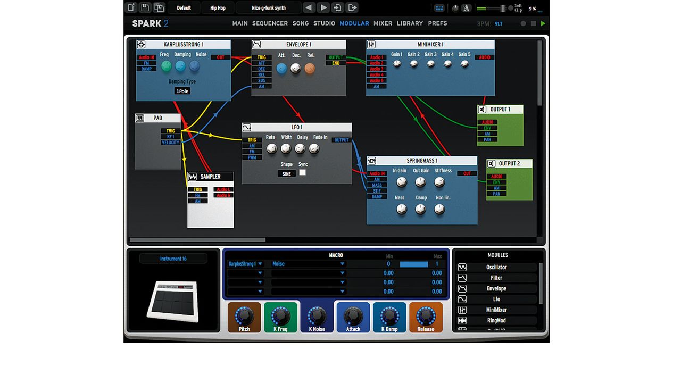This screenshot has height=383, width=681.
Task: Switch to the STUDIO tab
Action: [x=324, y=23]
